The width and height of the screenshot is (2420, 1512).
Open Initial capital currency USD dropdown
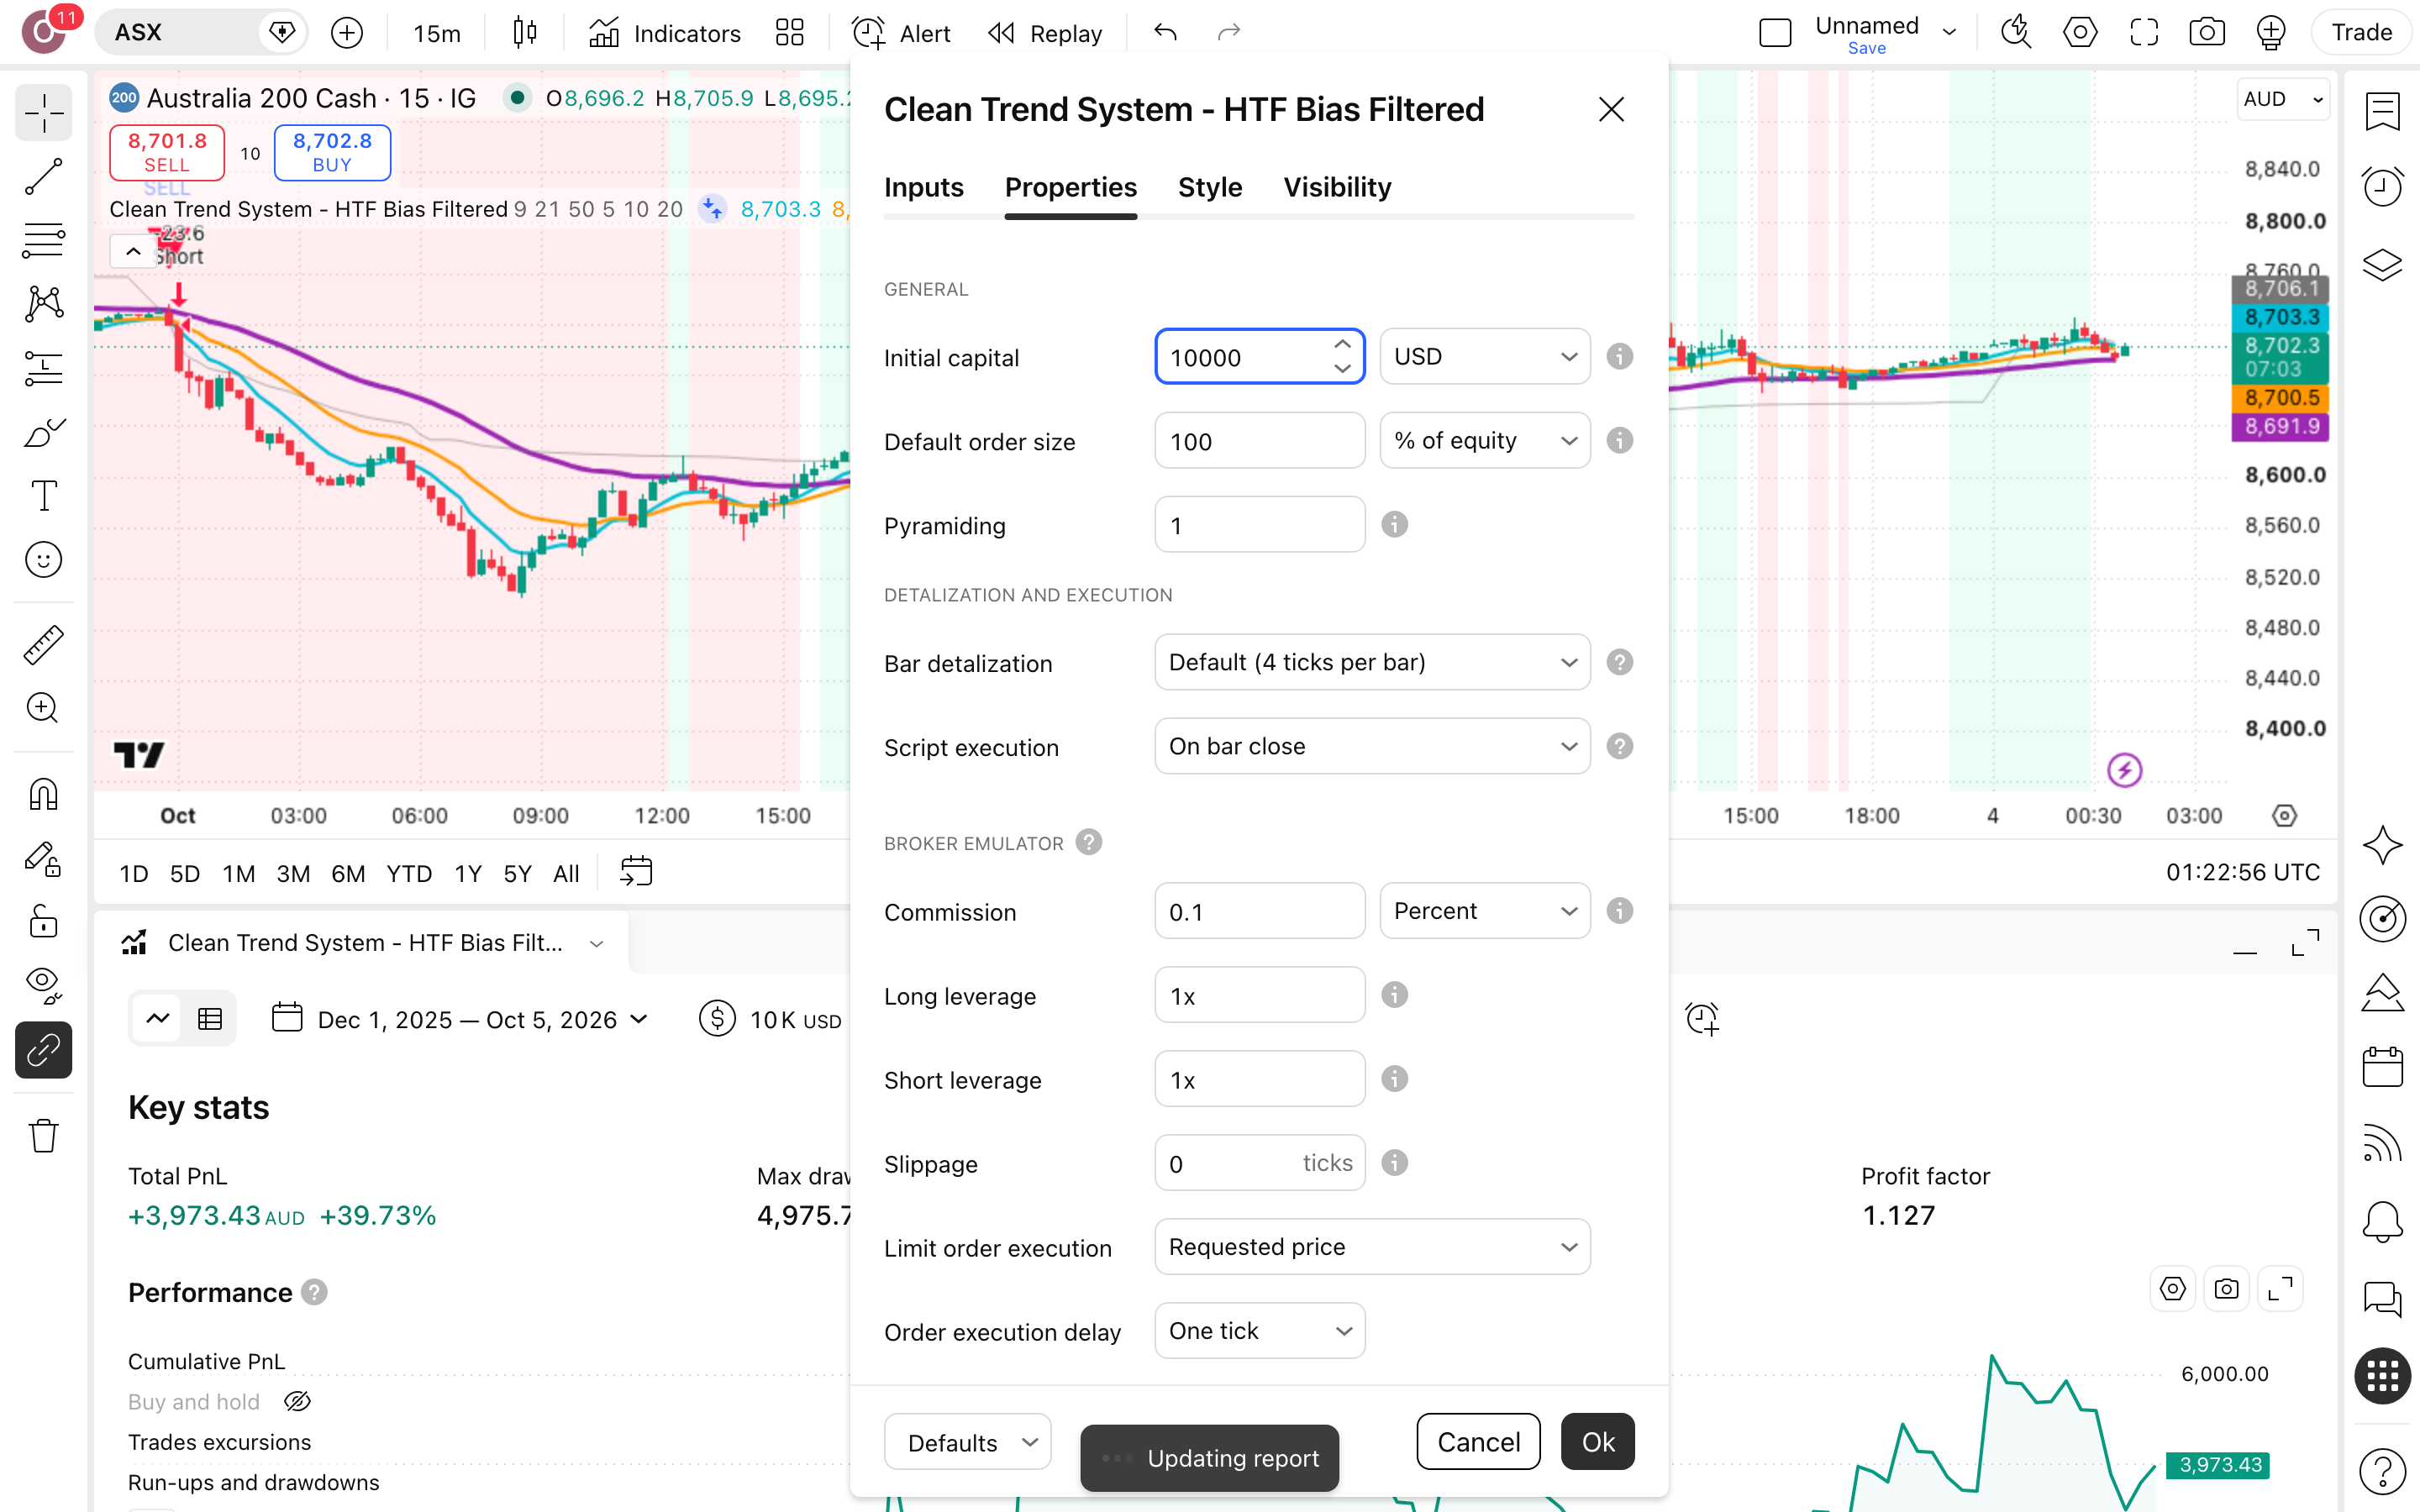[x=1484, y=357]
